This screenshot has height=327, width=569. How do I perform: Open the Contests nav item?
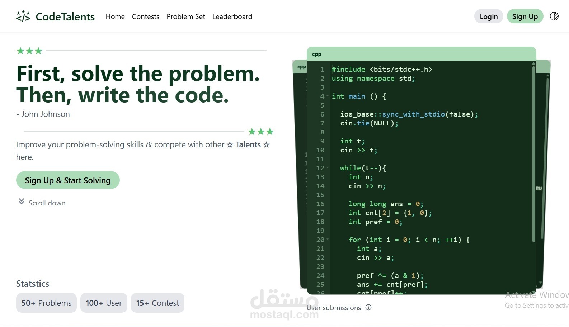tap(146, 16)
